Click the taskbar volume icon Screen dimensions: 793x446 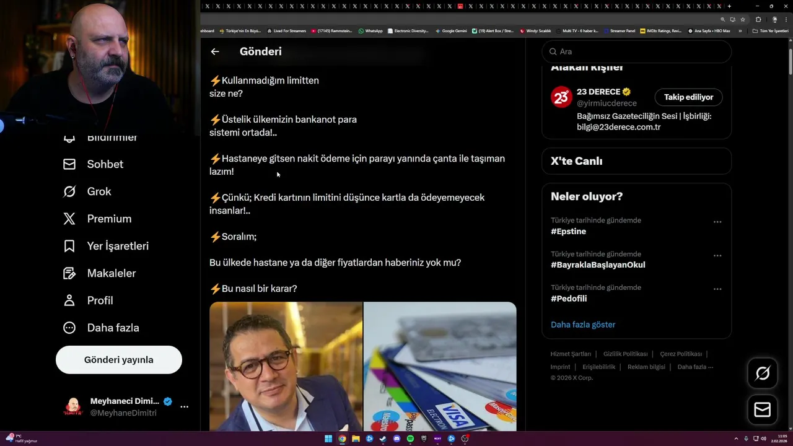[x=765, y=439]
